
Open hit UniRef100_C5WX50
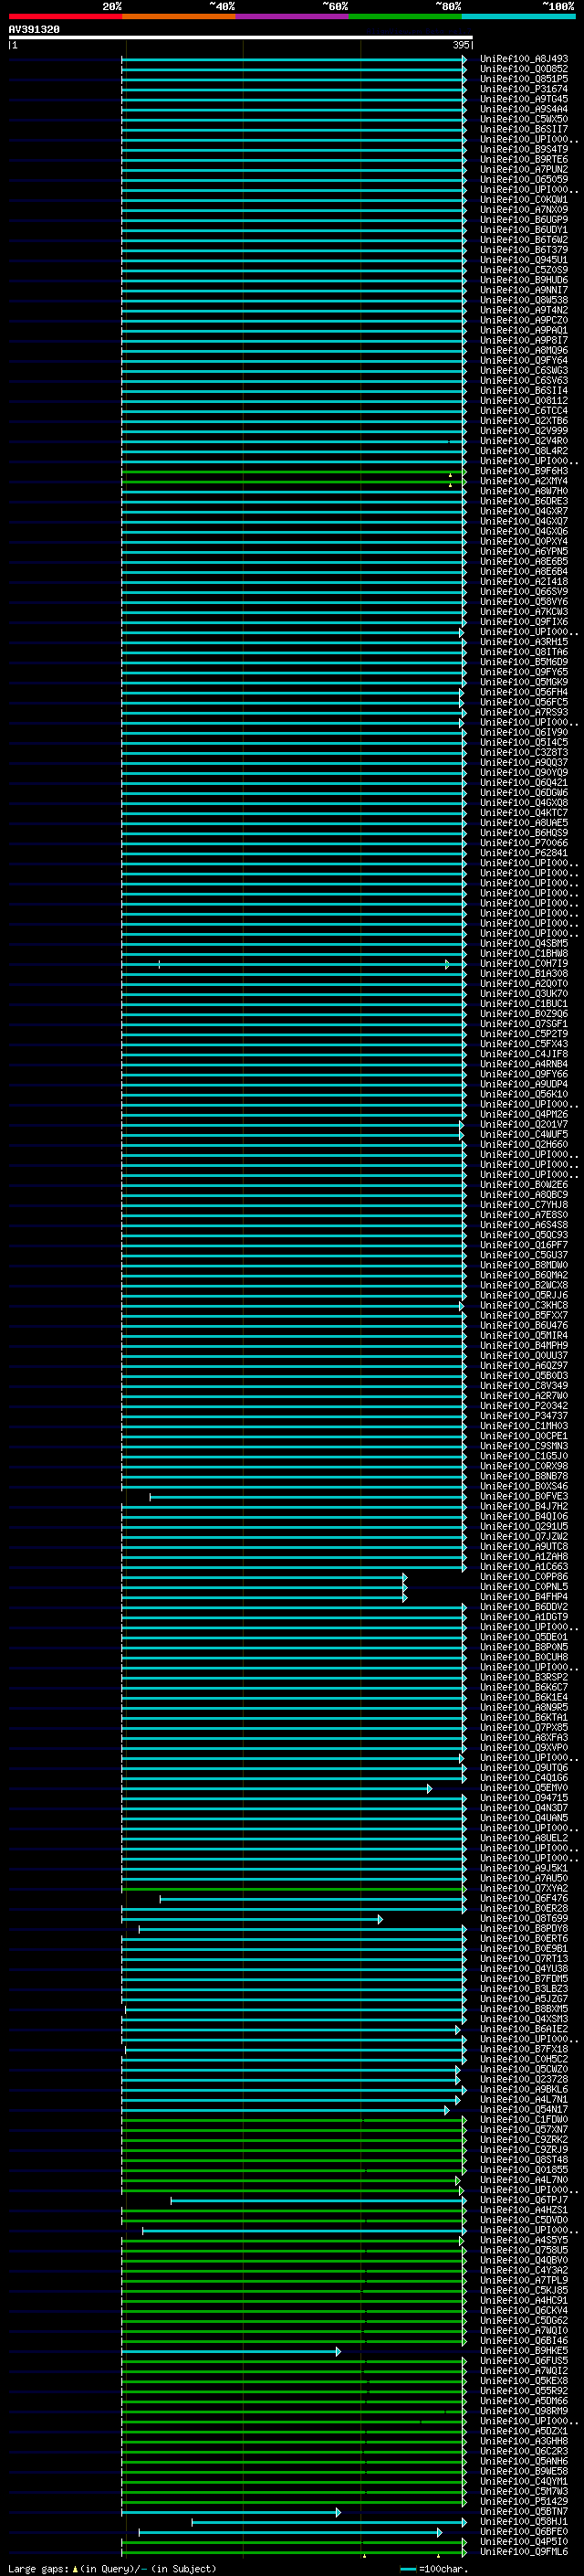(x=524, y=119)
